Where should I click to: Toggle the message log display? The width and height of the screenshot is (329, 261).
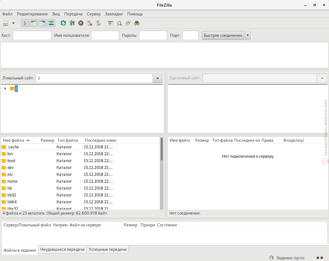tap(25, 23)
